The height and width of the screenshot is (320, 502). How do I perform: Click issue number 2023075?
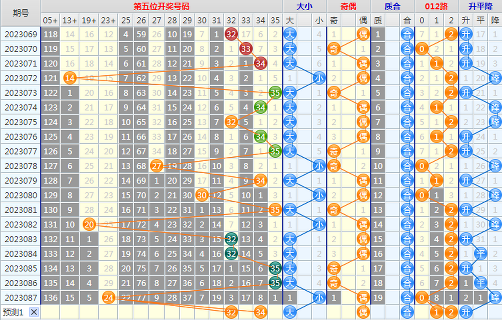pyautogui.click(x=21, y=122)
